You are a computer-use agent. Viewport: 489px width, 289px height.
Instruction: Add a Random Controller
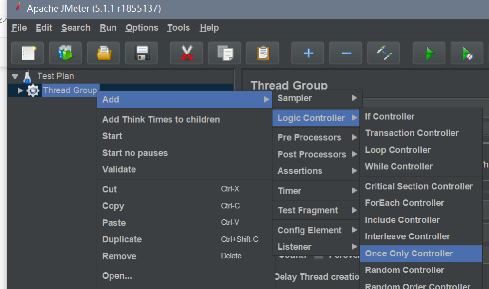coord(421,270)
